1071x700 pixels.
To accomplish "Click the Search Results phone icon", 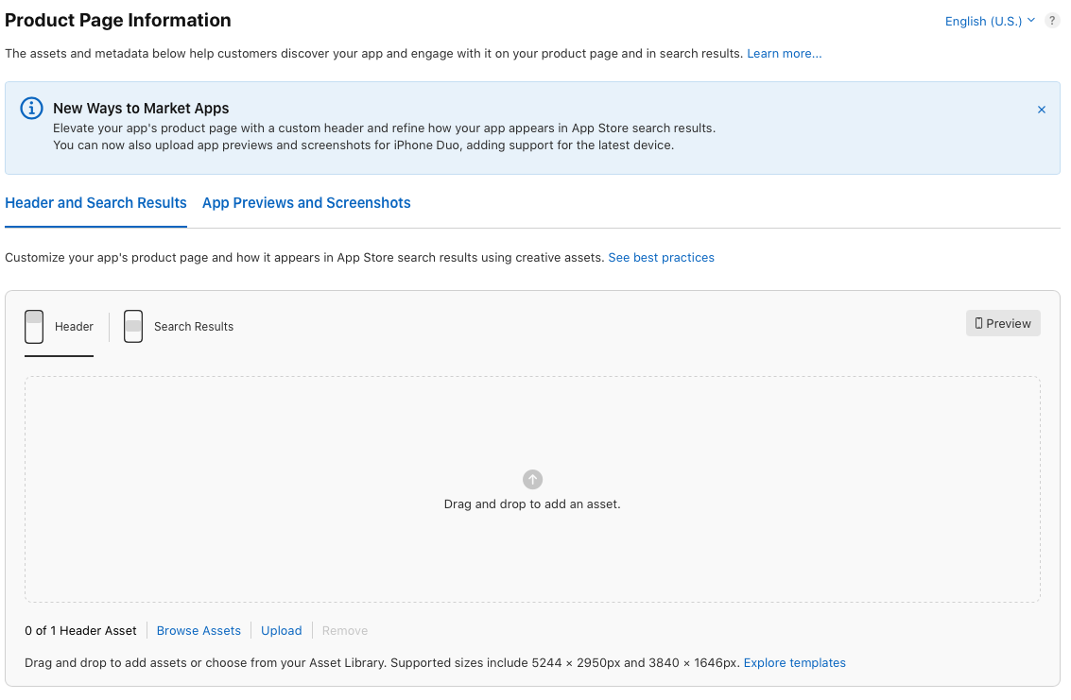I will click(x=133, y=327).
